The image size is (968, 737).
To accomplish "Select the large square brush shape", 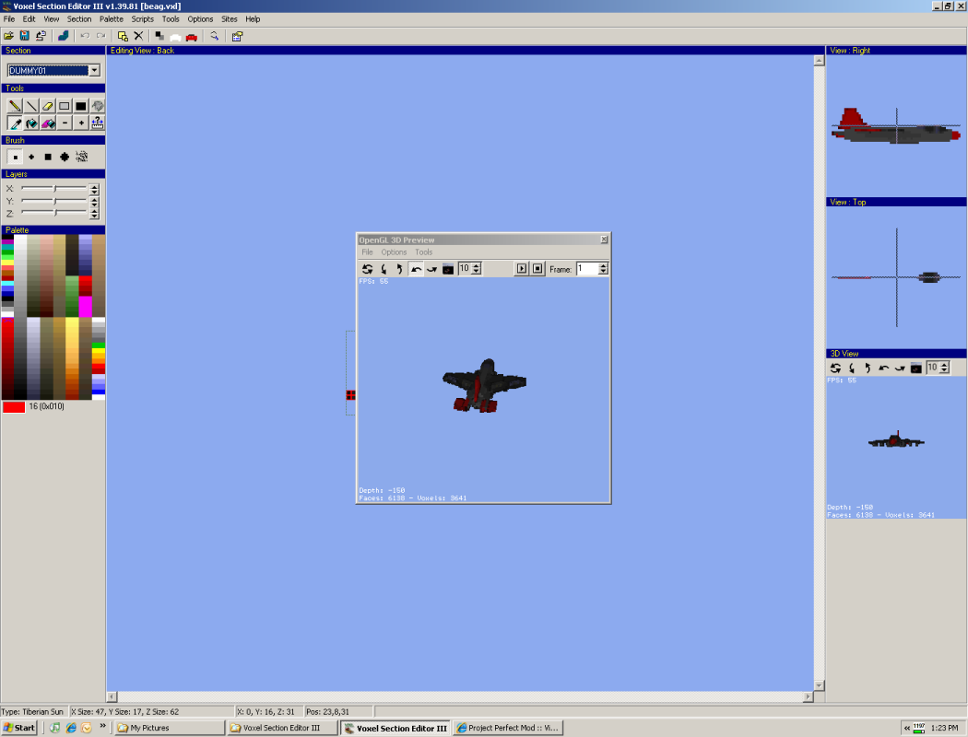I will click(48, 157).
